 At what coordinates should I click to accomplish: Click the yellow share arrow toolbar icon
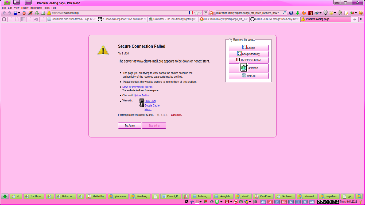tap(331, 13)
